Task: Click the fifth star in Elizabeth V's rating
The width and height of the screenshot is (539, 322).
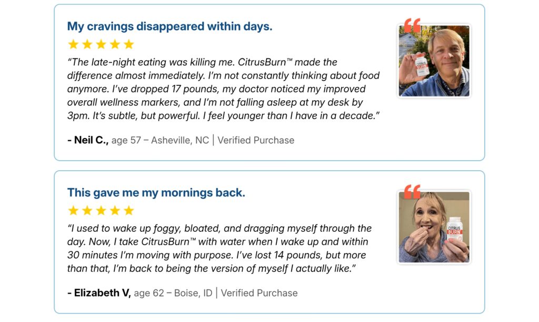Action: pos(129,211)
